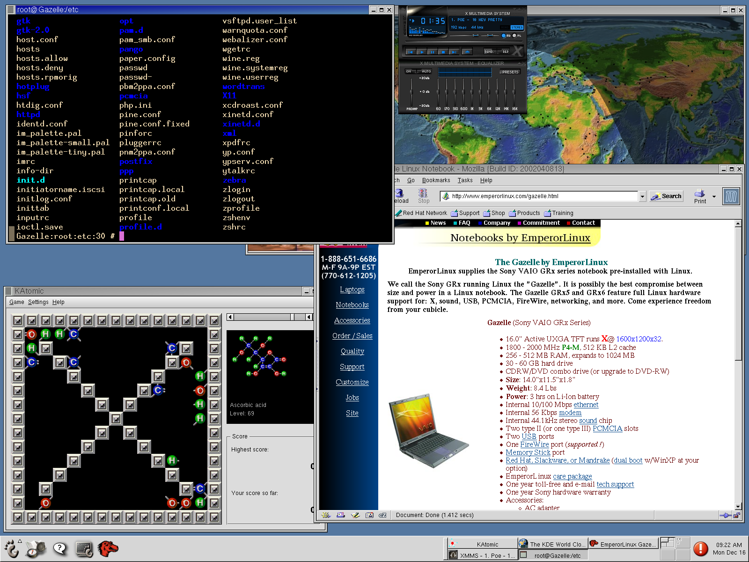Image resolution: width=749 pixels, height=562 pixels.
Task: Click XMMS eject button
Action: (x=467, y=52)
